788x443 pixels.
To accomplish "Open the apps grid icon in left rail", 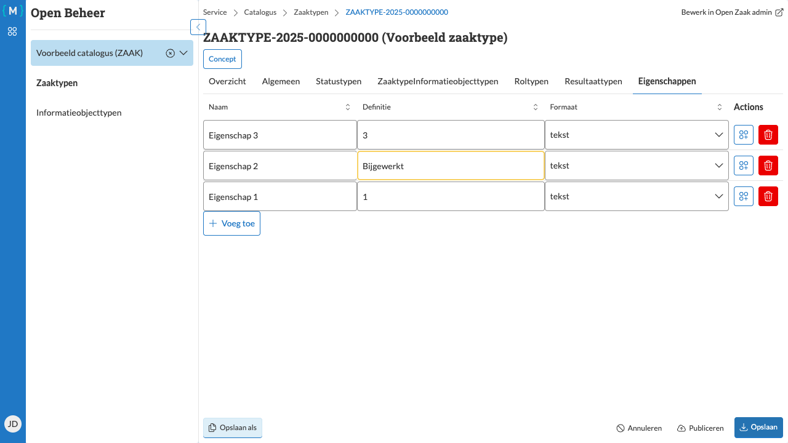I will tap(12, 31).
